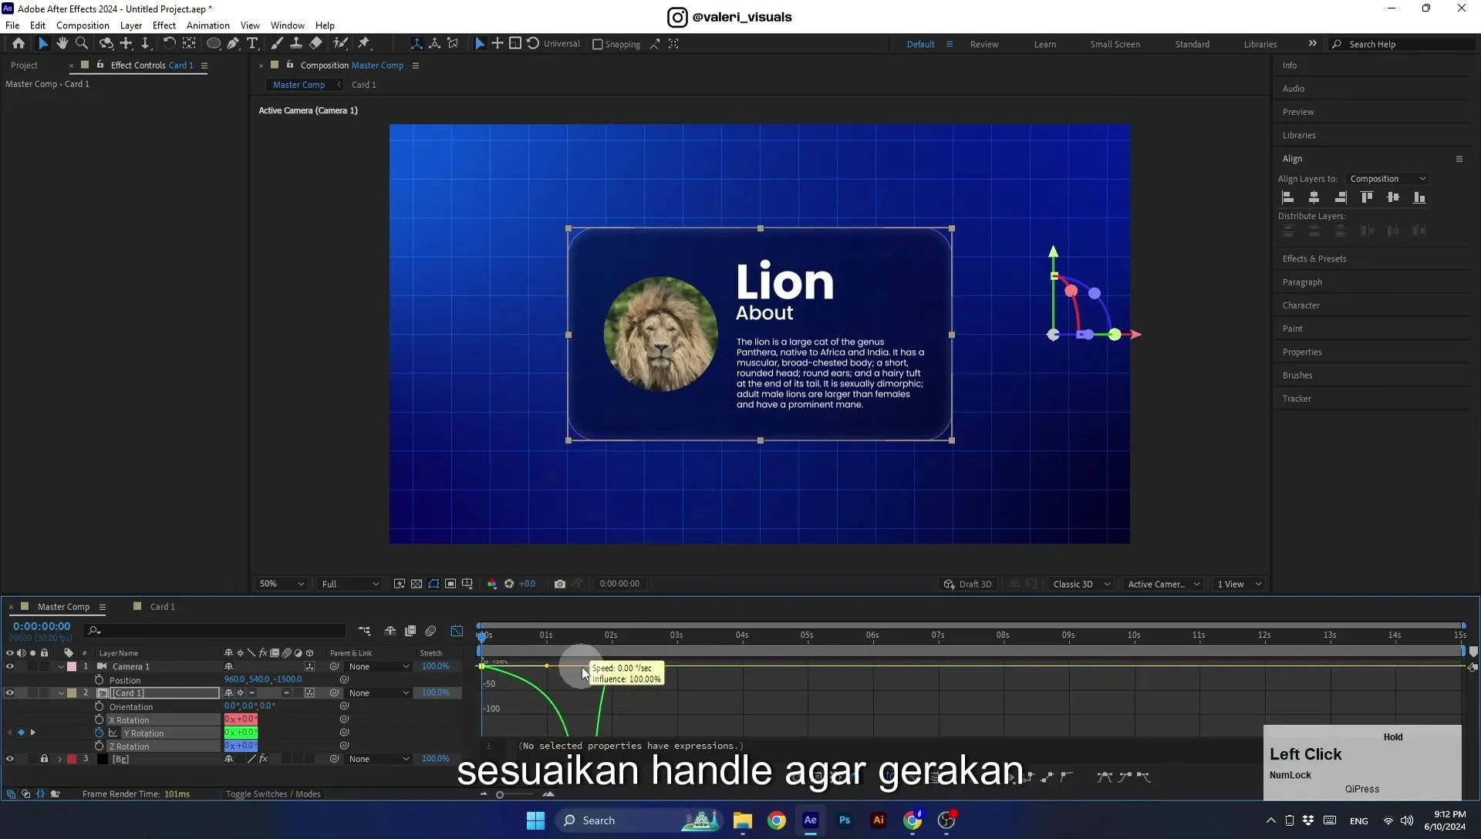Screen dimensions: 1481x839
Task: Click align top edges icon
Action: pos(1367,197)
